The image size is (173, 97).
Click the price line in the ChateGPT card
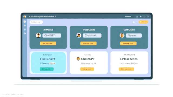pyautogui.click(x=89, y=63)
